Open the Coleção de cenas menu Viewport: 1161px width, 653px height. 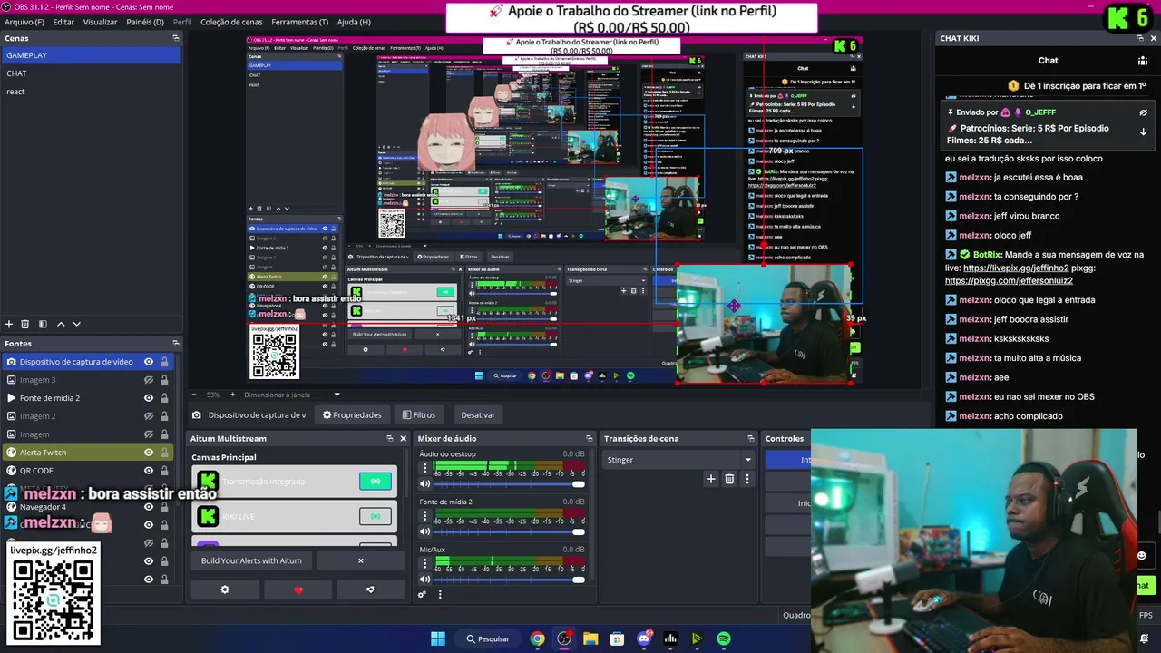231,22
